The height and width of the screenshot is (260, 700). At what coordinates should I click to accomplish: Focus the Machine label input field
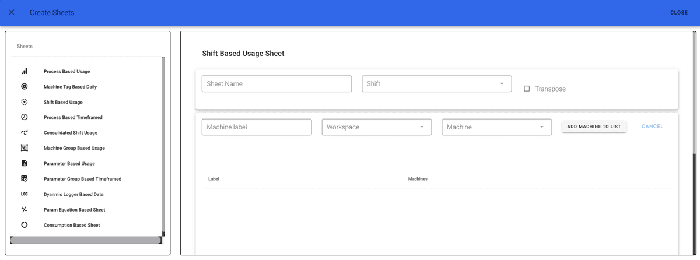(x=257, y=127)
